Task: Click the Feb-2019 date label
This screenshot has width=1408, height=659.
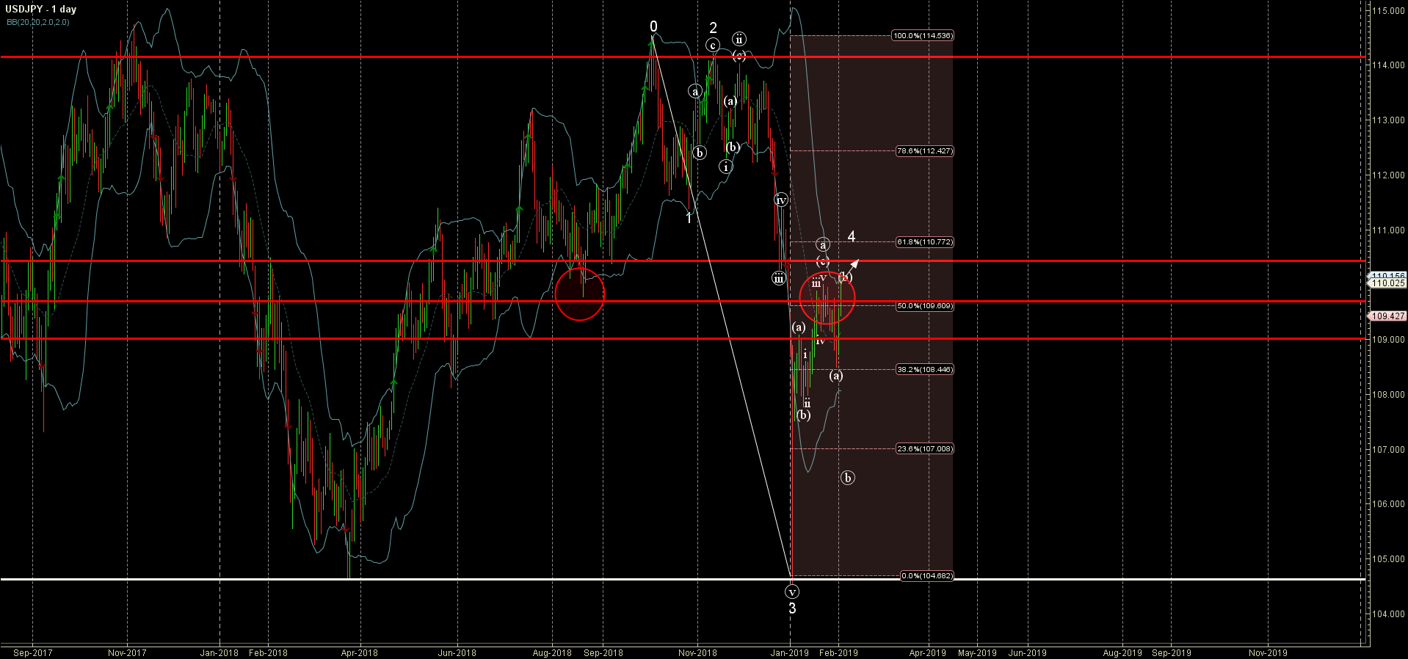Action: click(x=838, y=652)
